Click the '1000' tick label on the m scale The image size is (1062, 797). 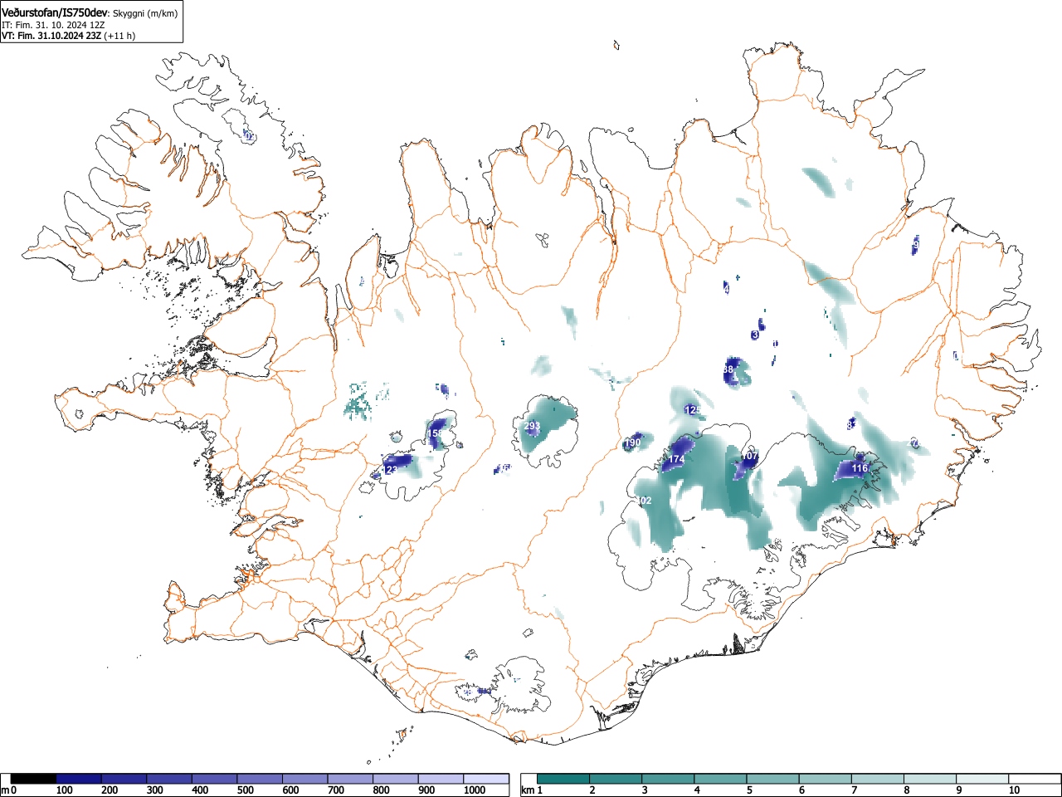[474, 790]
